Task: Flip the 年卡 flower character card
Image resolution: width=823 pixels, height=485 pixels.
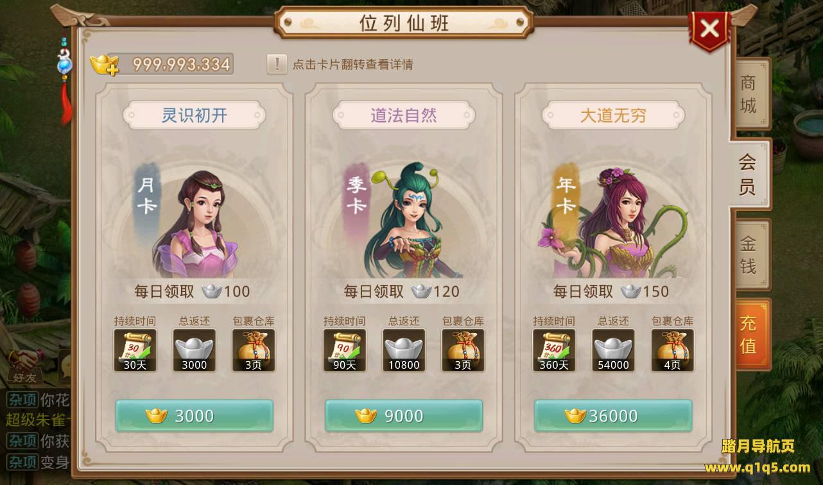Action: pyautogui.click(x=613, y=218)
